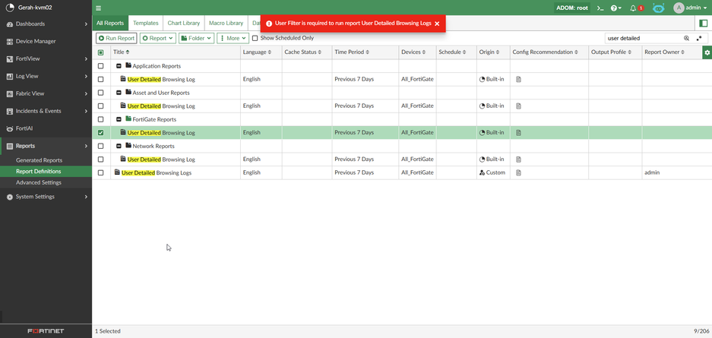Check the Application Reports folder checkbox

coord(101,66)
